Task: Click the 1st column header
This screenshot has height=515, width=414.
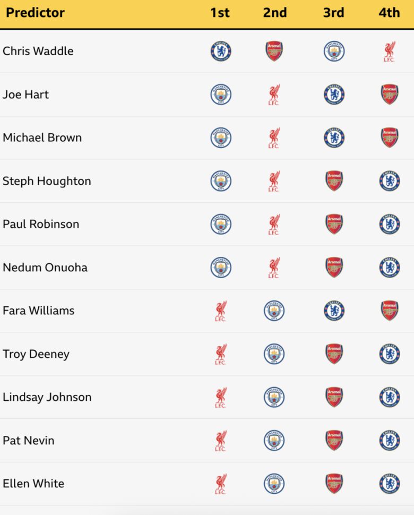Action: pyautogui.click(x=220, y=13)
